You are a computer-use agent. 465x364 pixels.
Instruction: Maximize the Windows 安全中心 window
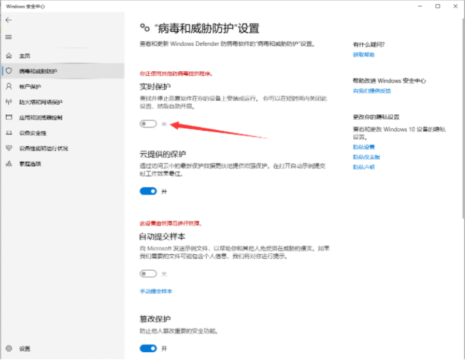[438, 7]
